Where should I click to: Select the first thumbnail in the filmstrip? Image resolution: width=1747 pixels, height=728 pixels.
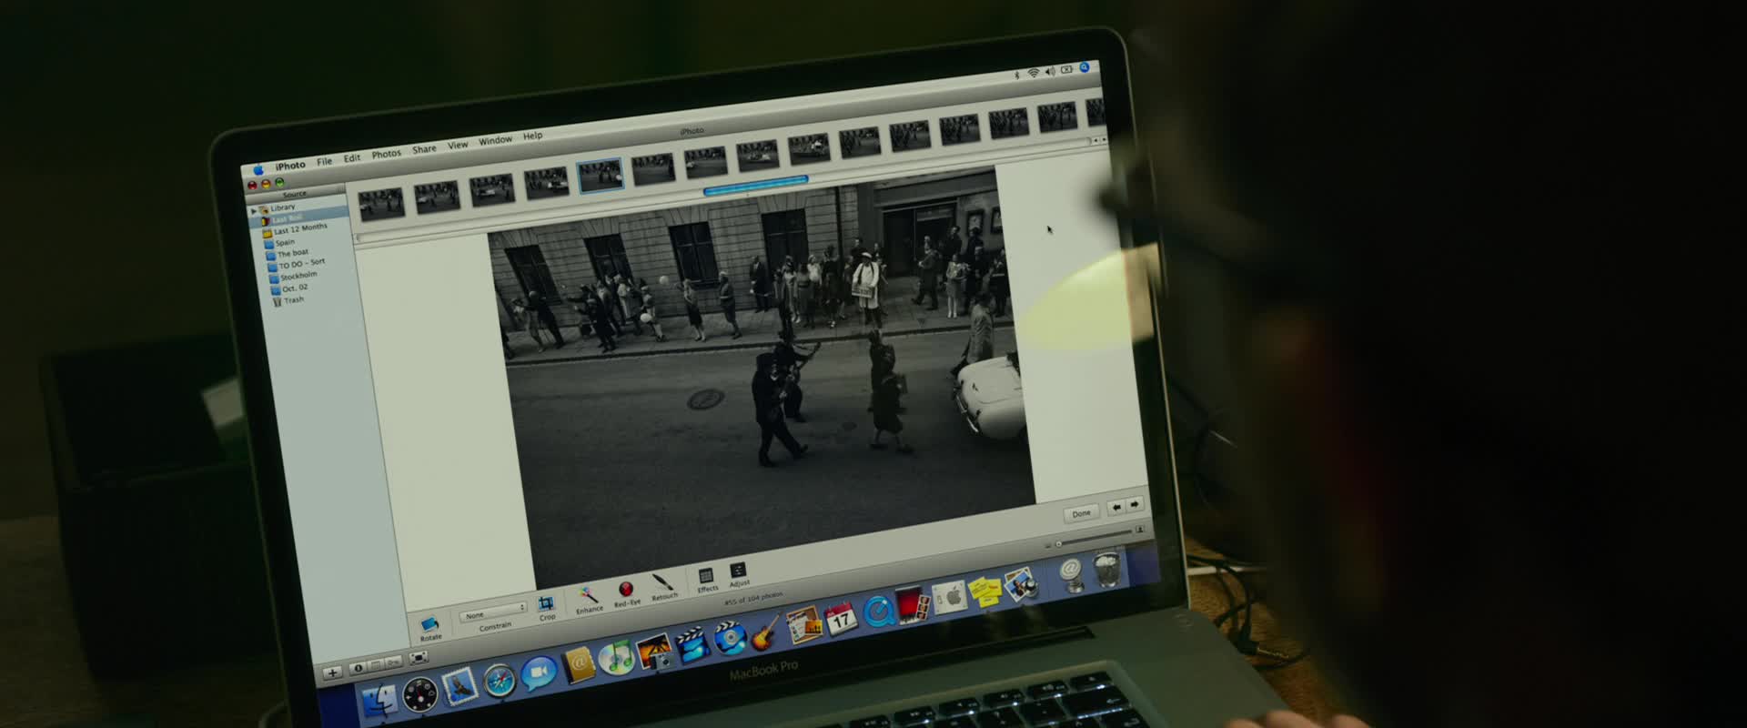pyautogui.click(x=380, y=203)
